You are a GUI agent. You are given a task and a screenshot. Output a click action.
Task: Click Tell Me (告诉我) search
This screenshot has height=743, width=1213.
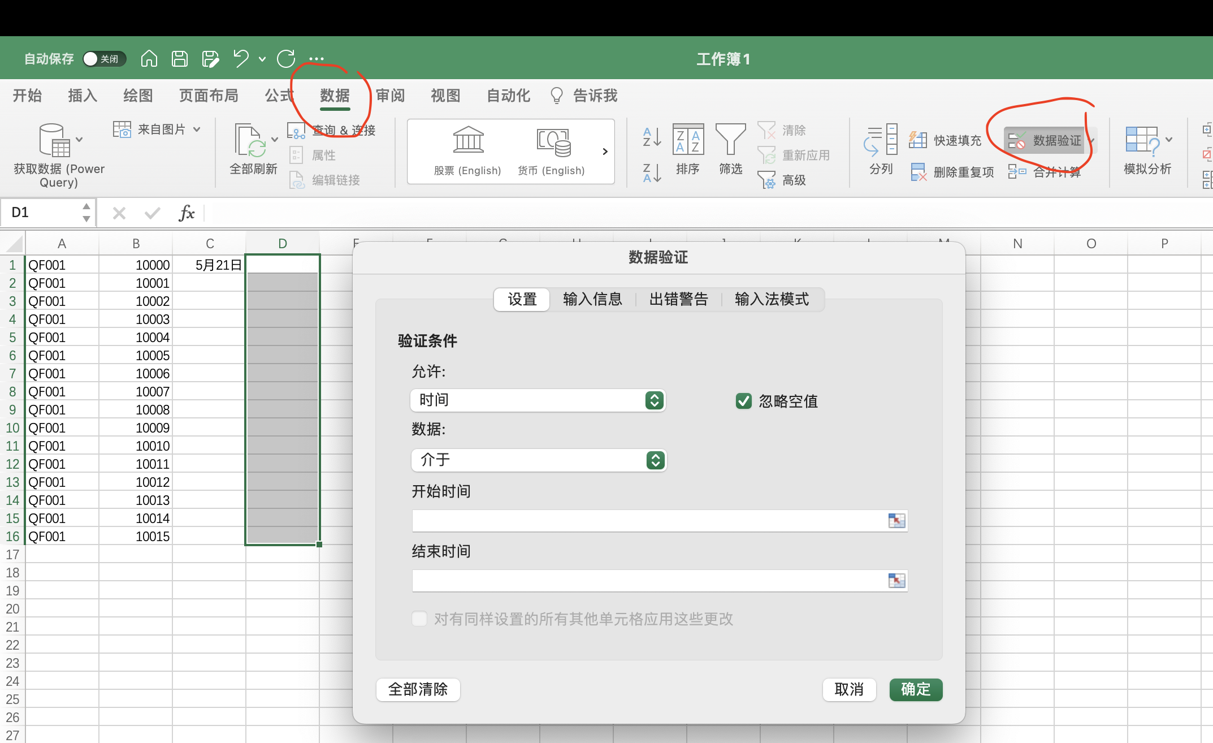click(584, 96)
